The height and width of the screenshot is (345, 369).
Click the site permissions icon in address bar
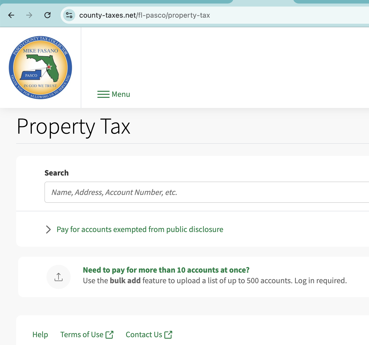69,15
